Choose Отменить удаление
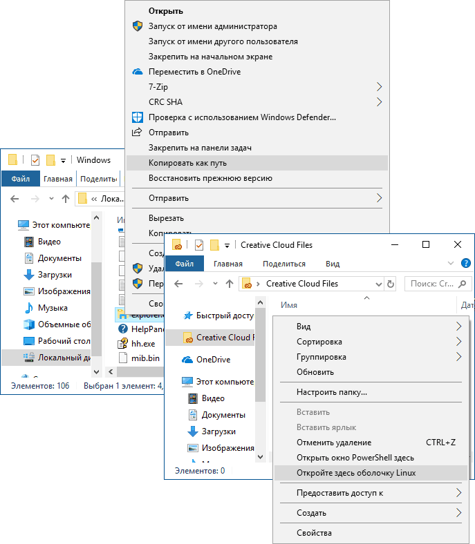Viewport: 475px width, 544px height. click(x=371, y=443)
